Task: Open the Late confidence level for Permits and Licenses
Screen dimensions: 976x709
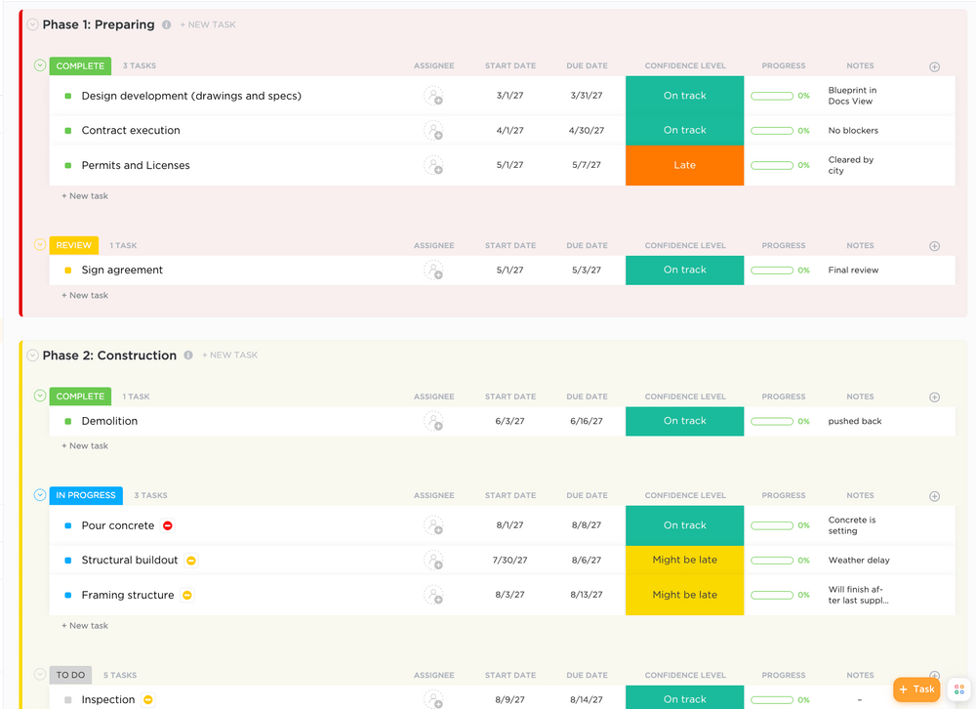Action: [x=684, y=165]
